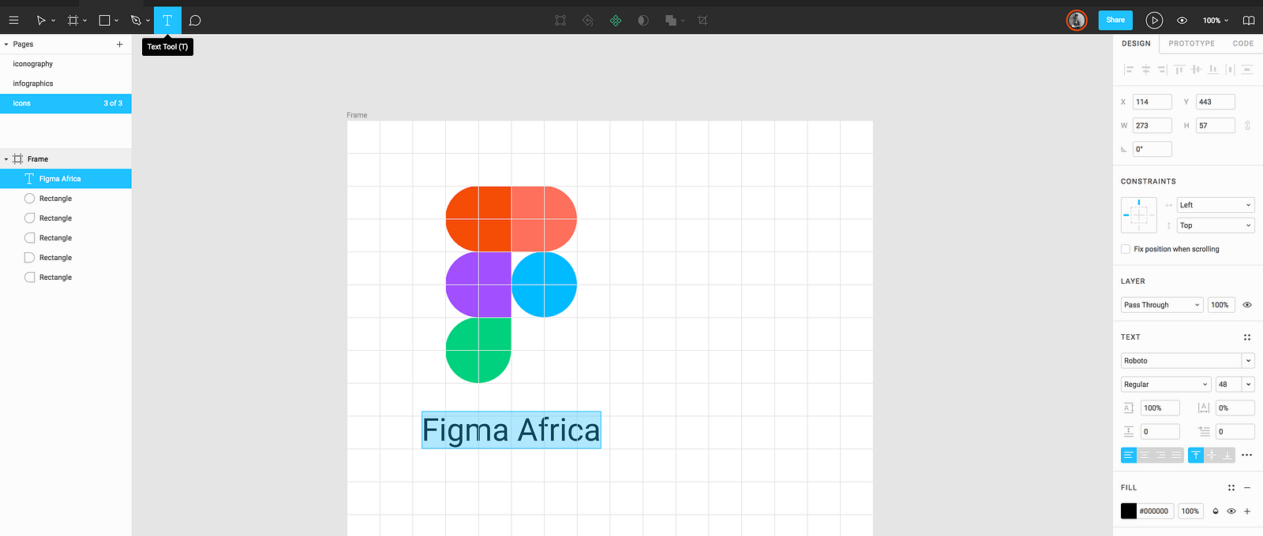Image resolution: width=1263 pixels, height=536 pixels.
Task: Open horizontal constraint Left dropdown
Action: [x=1216, y=205]
